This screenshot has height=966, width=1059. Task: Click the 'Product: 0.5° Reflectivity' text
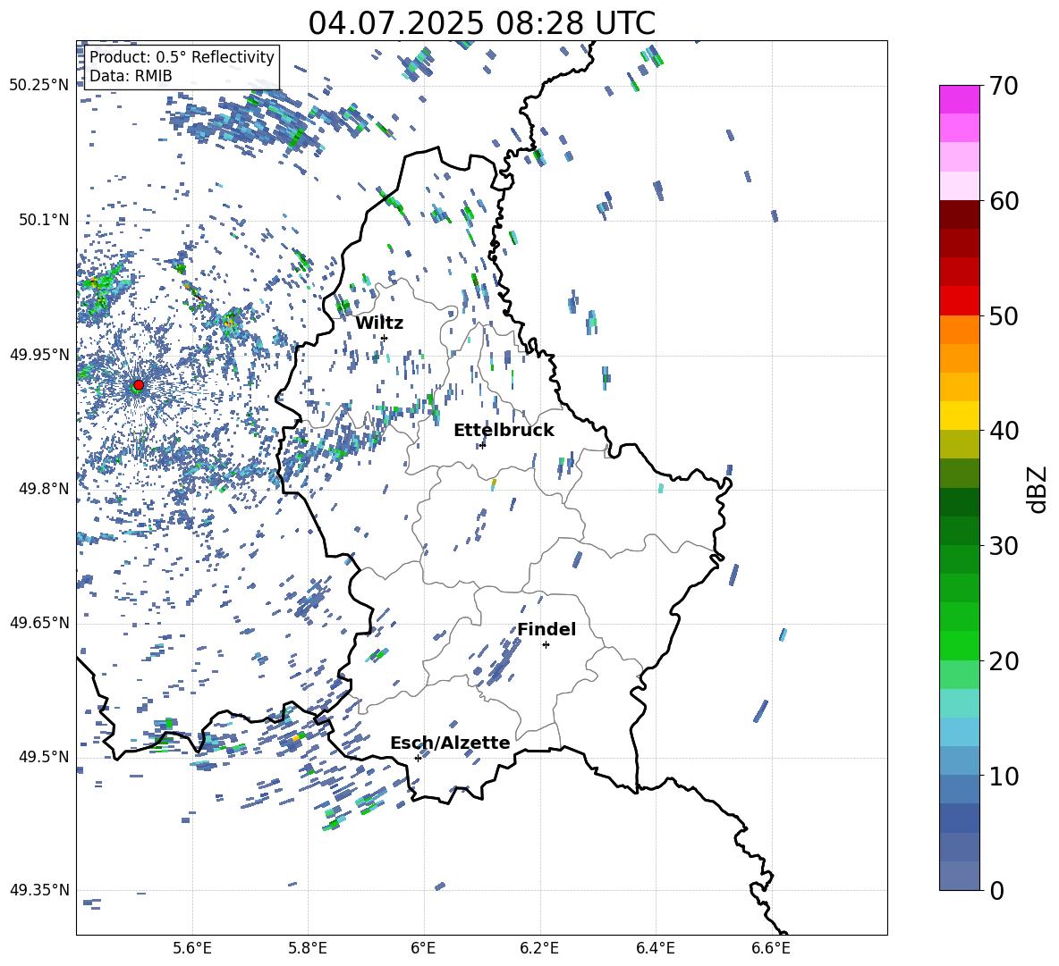(x=182, y=56)
